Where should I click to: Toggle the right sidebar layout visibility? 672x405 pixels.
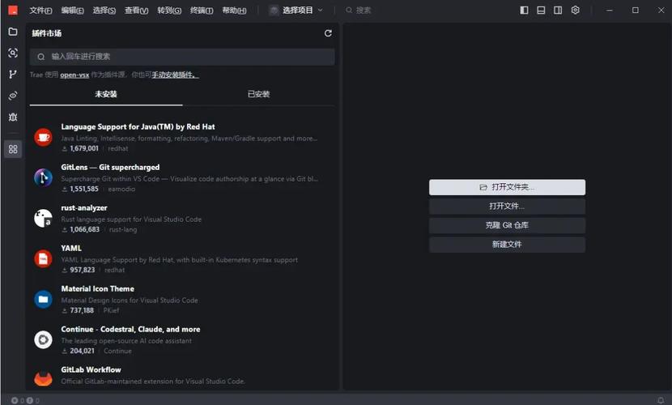pyautogui.click(x=558, y=11)
